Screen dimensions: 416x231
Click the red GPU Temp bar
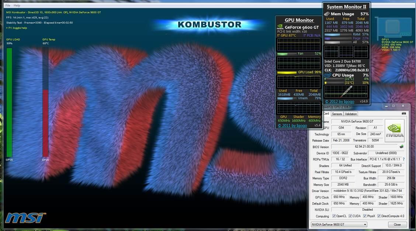[x=45, y=123]
